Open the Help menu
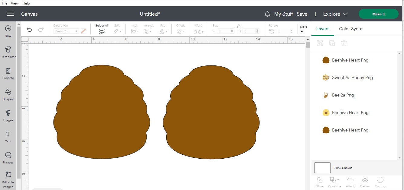Viewport: 404px width, 190px height. click(26, 3)
